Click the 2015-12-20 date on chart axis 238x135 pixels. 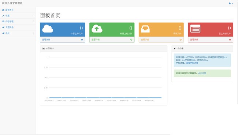click(149, 101)
